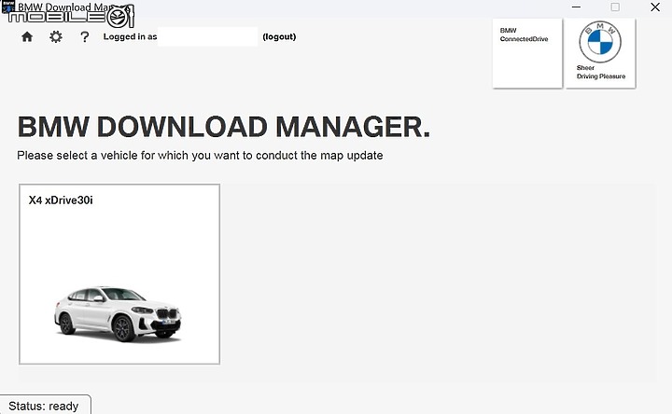The height and width of the screenshot is (414, 672).
Task: Maximize the BMW Download Manager window
Action: pyautogui.click(x=615, y=7)
